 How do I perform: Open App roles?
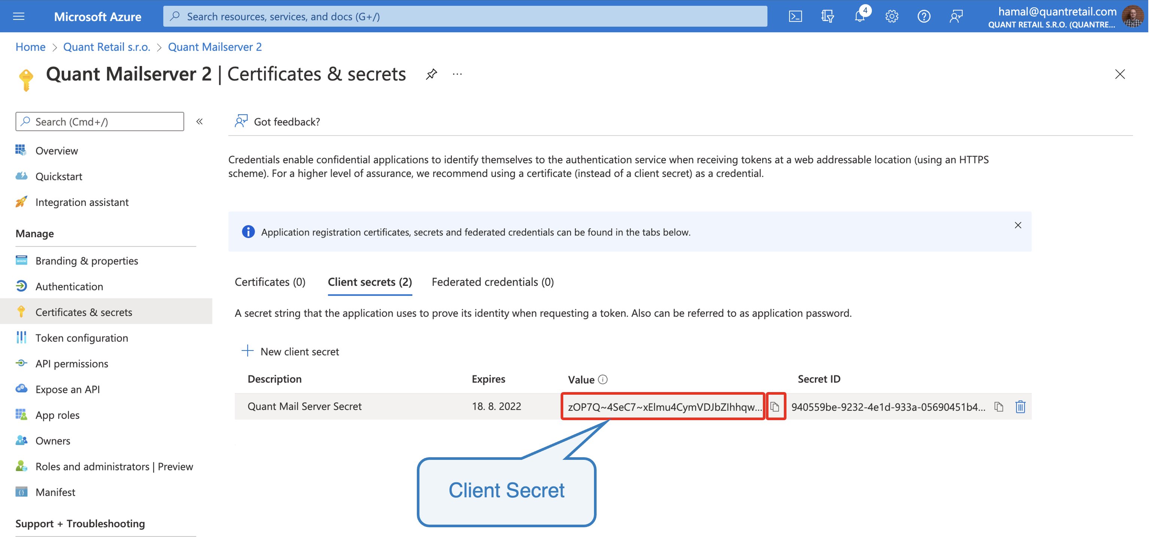point(57,415)
